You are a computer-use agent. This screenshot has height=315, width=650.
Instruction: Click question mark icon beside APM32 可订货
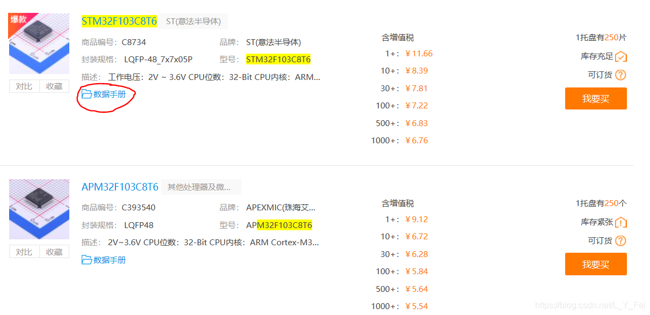620,240
